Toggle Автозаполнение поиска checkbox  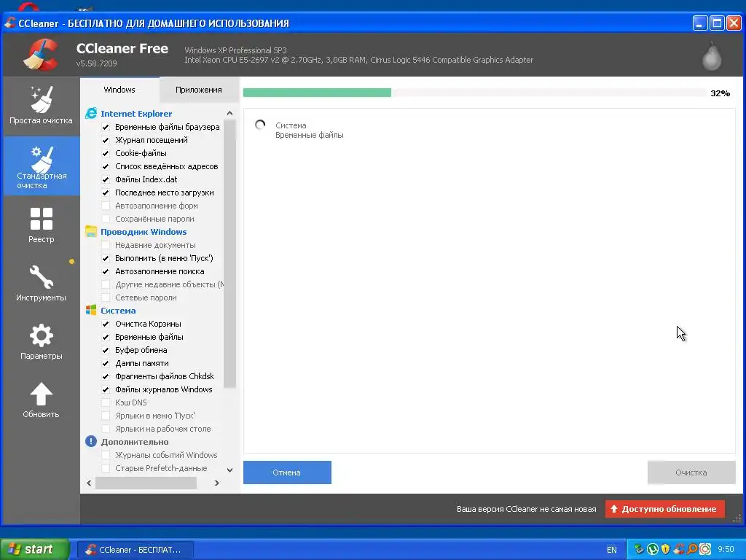click(106, 271)
